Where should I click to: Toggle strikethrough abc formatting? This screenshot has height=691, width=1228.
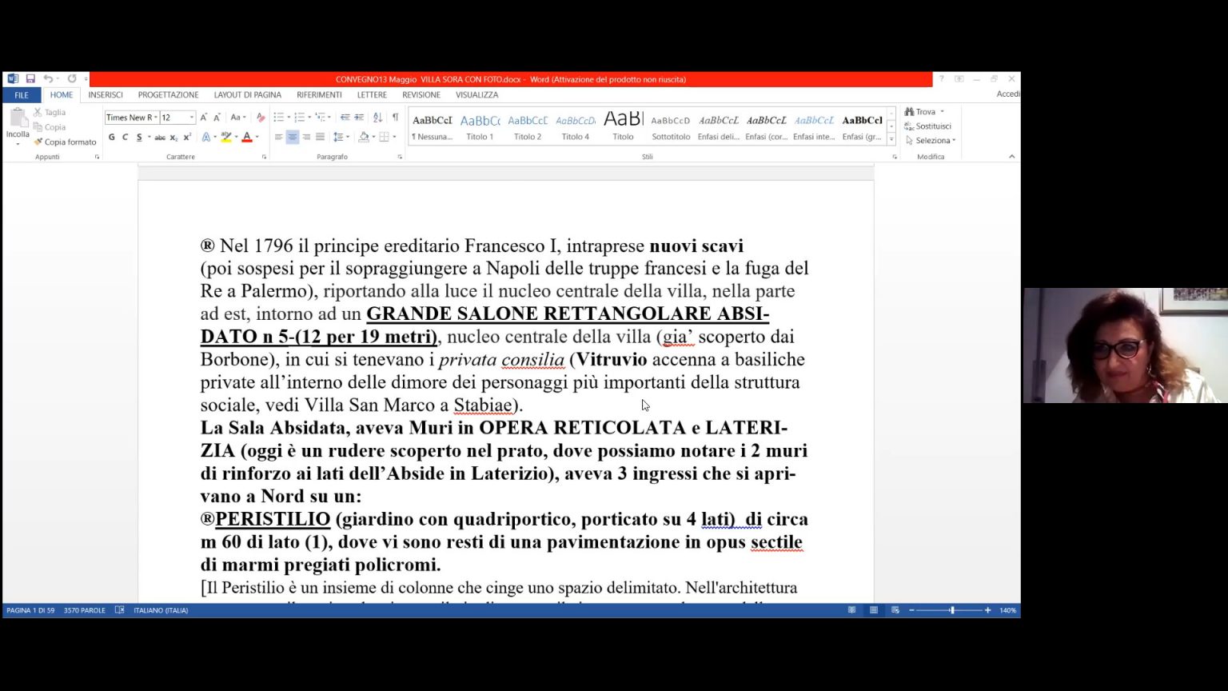click(x=160, y=138)
